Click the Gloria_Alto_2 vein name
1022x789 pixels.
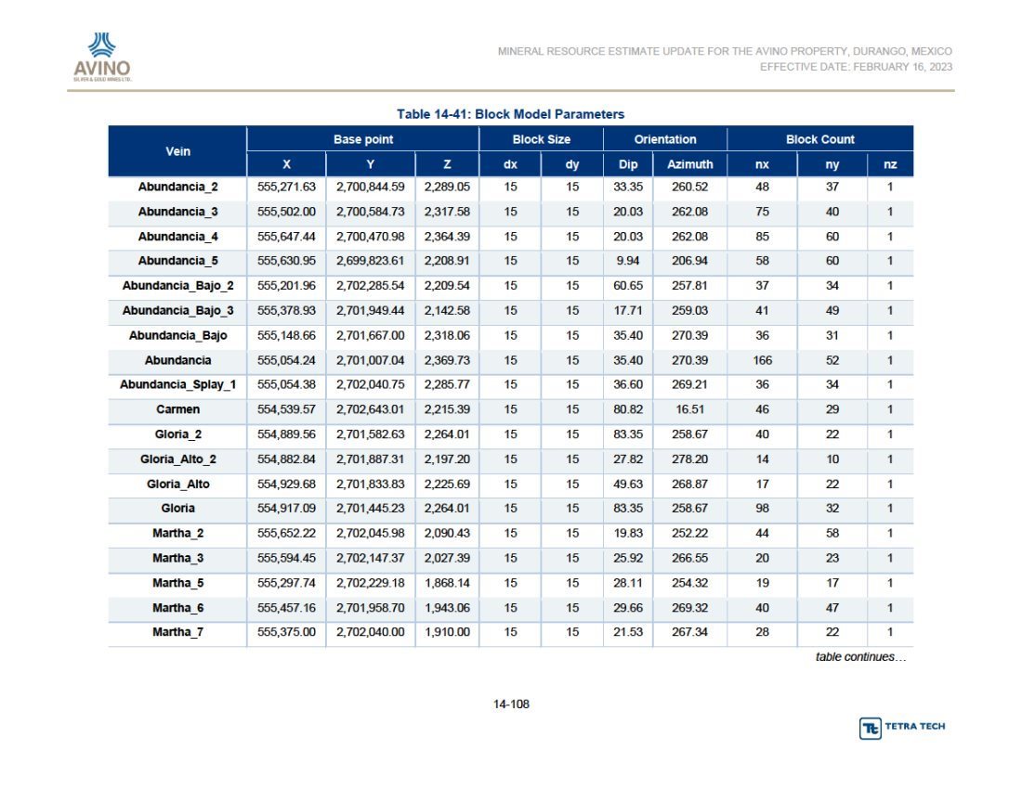point(178,459)
